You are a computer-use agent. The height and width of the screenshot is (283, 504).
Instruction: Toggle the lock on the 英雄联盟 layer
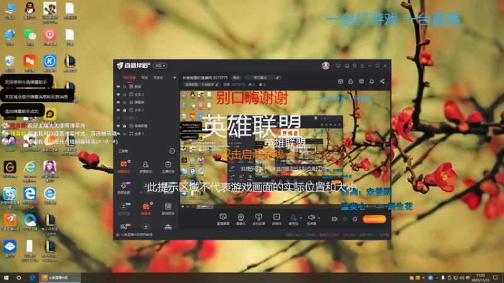124,126
